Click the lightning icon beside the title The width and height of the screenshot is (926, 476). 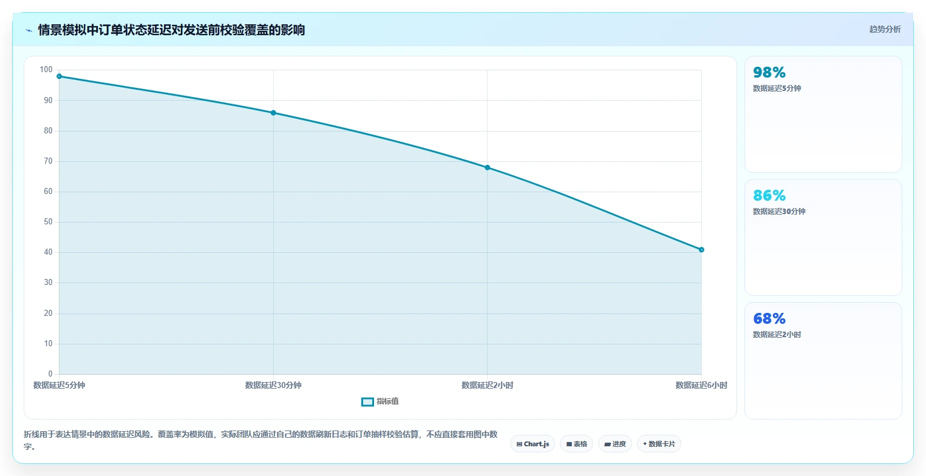pyautogui.click(x=29, y=30)
